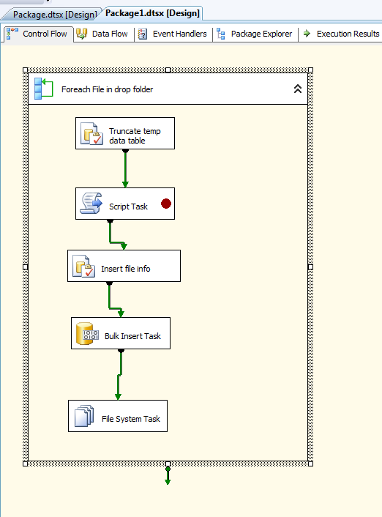This screenshot has height=517, width=382.
Task: Select the Package1.dtsx [Design] tab
Action: click(152, 13)
